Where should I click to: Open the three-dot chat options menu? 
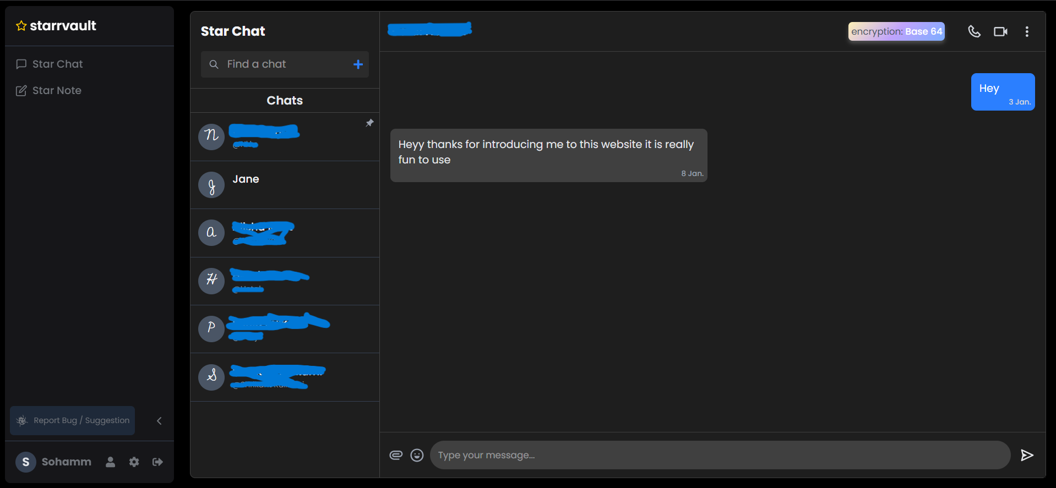(1026, 31)
